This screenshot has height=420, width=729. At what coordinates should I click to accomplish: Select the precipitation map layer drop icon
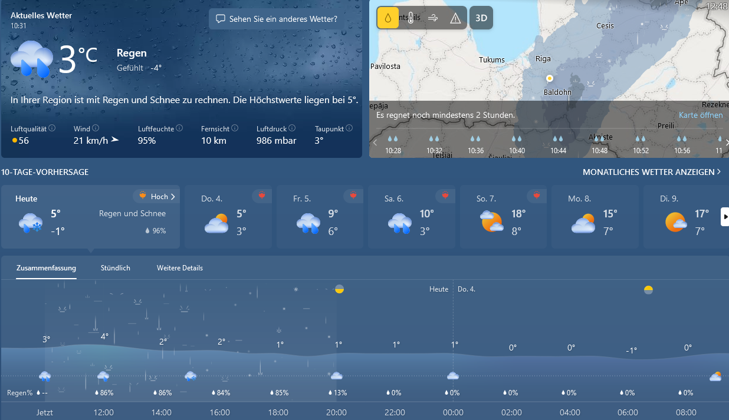(x=388, y=18)
